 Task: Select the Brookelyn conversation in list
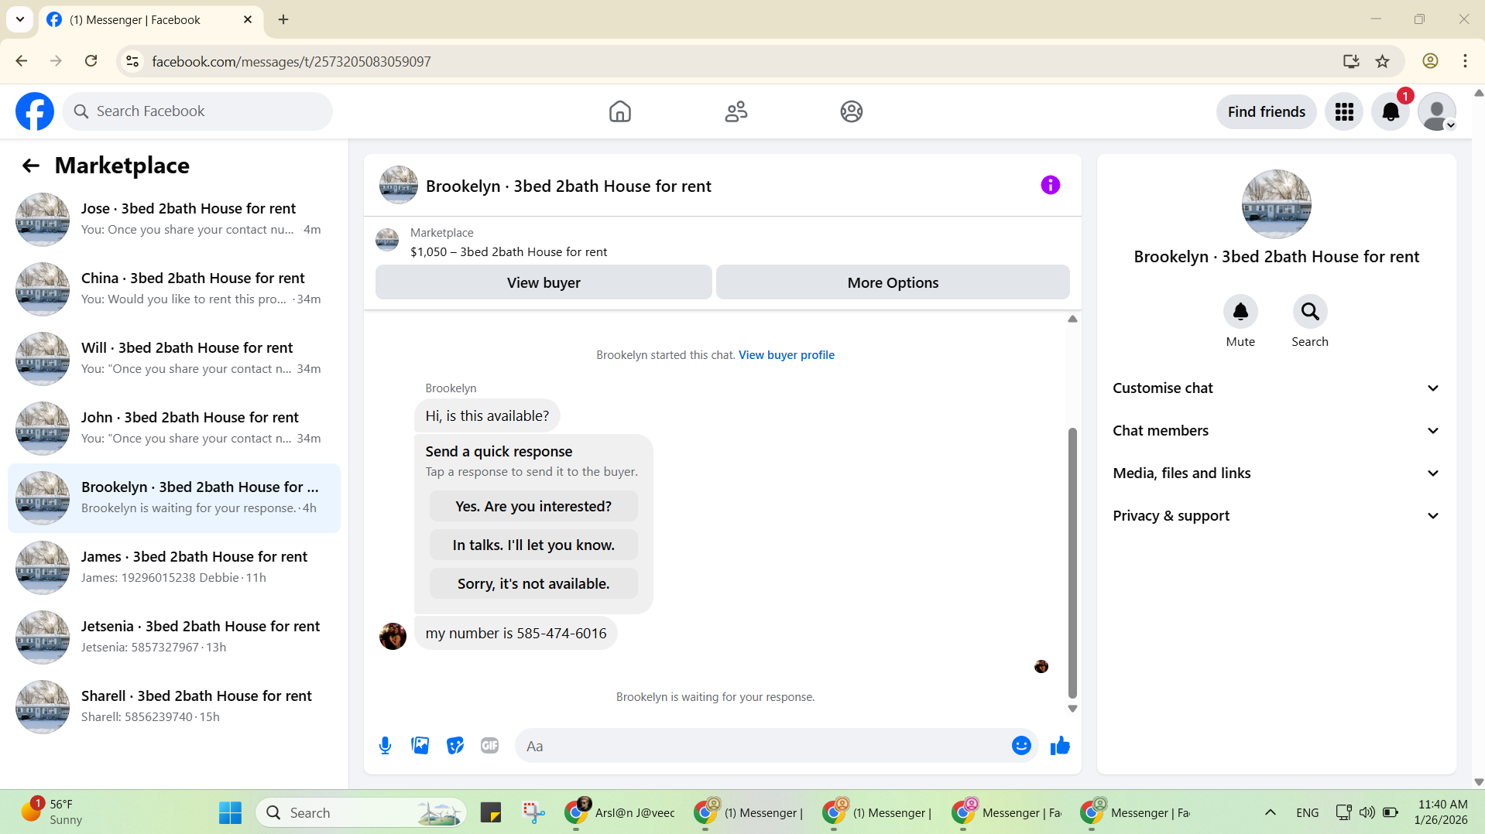(174, 498)
